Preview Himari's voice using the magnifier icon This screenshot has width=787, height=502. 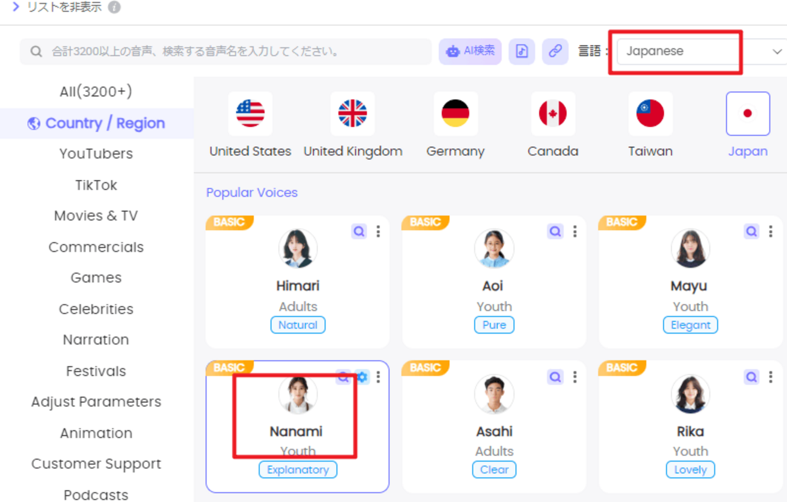pos(359,231)
